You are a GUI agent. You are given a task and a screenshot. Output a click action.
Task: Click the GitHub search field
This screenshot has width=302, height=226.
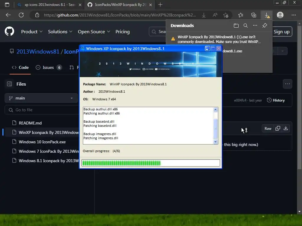pos(158,32)
